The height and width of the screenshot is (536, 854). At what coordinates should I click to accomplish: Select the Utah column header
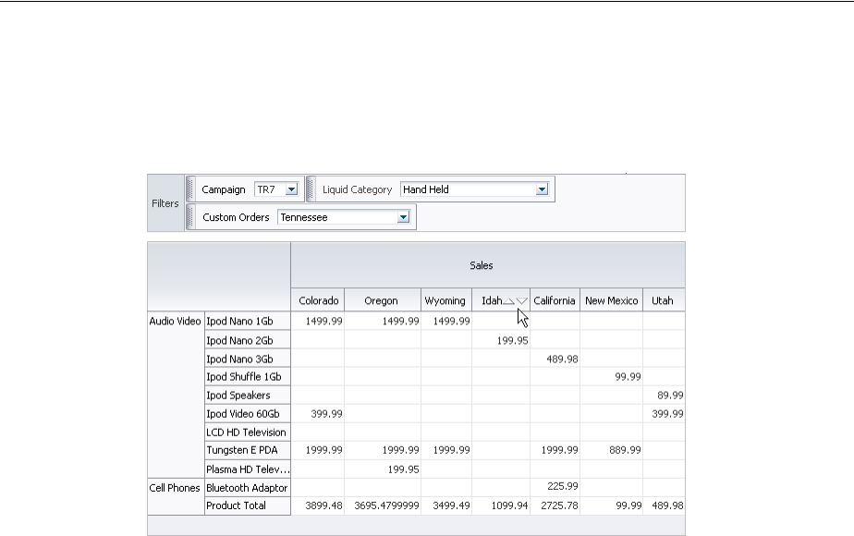[664, 300]
